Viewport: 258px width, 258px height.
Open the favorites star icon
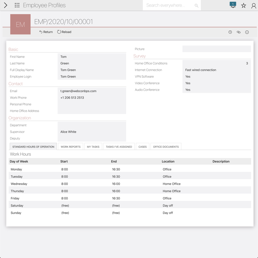click(243, 5)
